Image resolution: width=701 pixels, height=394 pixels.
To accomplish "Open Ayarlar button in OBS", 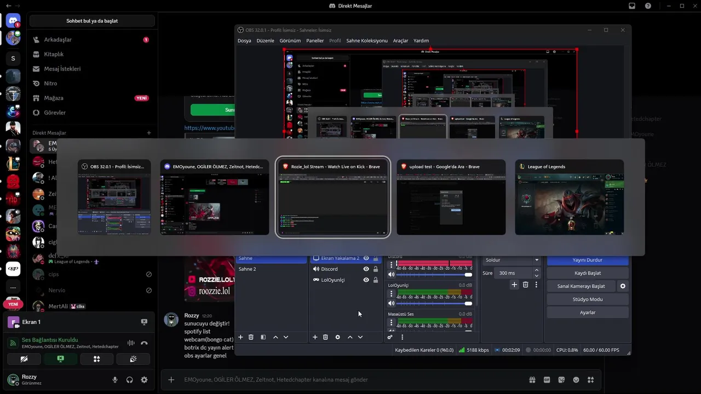I will [x=588, y=312].
